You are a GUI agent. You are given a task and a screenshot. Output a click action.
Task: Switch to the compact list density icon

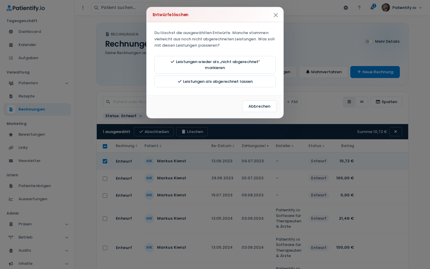[x=362, y=102]
